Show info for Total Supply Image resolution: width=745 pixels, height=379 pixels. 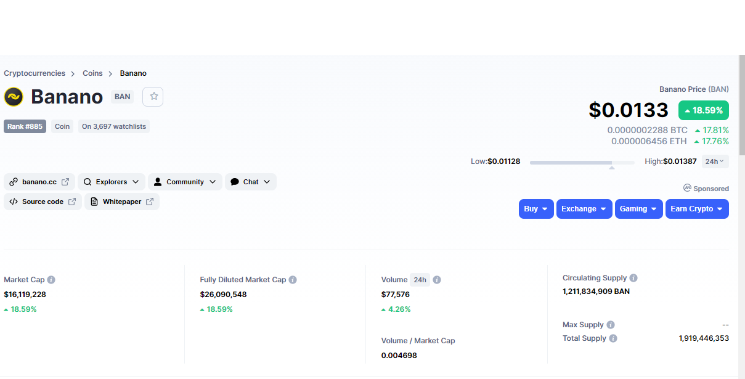pos(613,338)
